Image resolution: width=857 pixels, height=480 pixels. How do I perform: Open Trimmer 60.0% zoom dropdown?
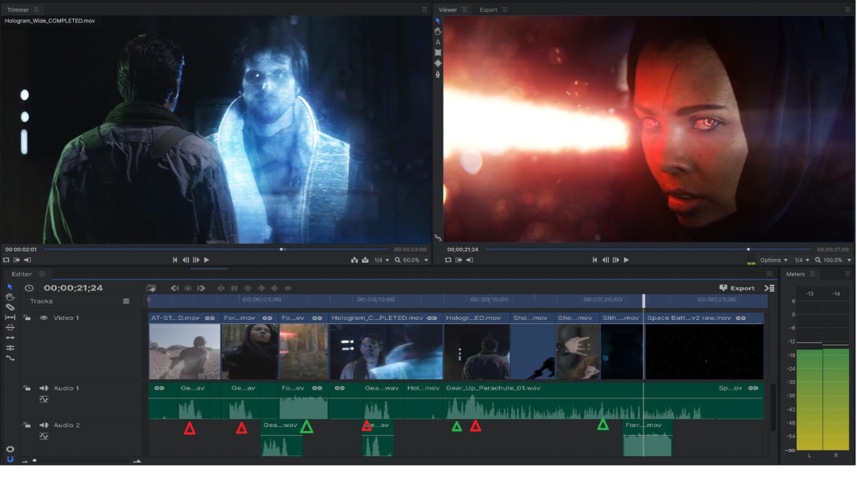pos(412,260)
